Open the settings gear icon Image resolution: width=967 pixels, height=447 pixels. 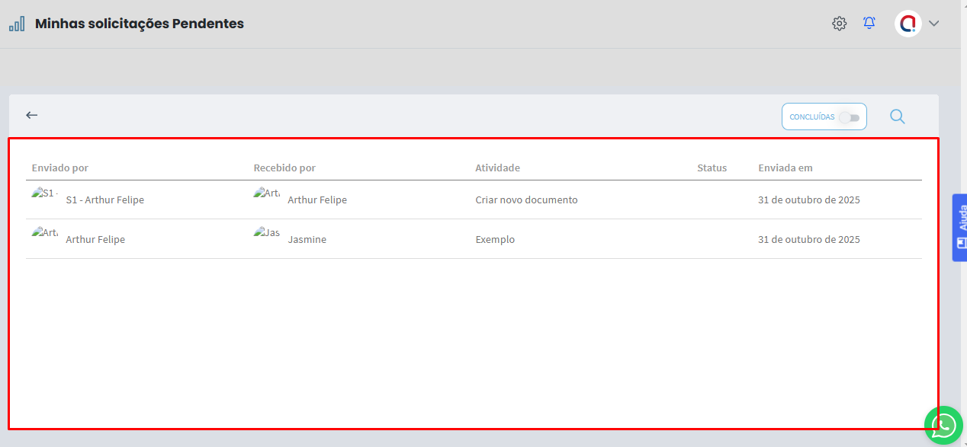point(839,24)
